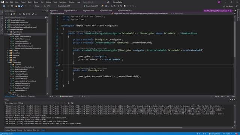Click Solution Explorer Home icon
The height and width of the screenshot is (135, 240).
tap(11, 14)
